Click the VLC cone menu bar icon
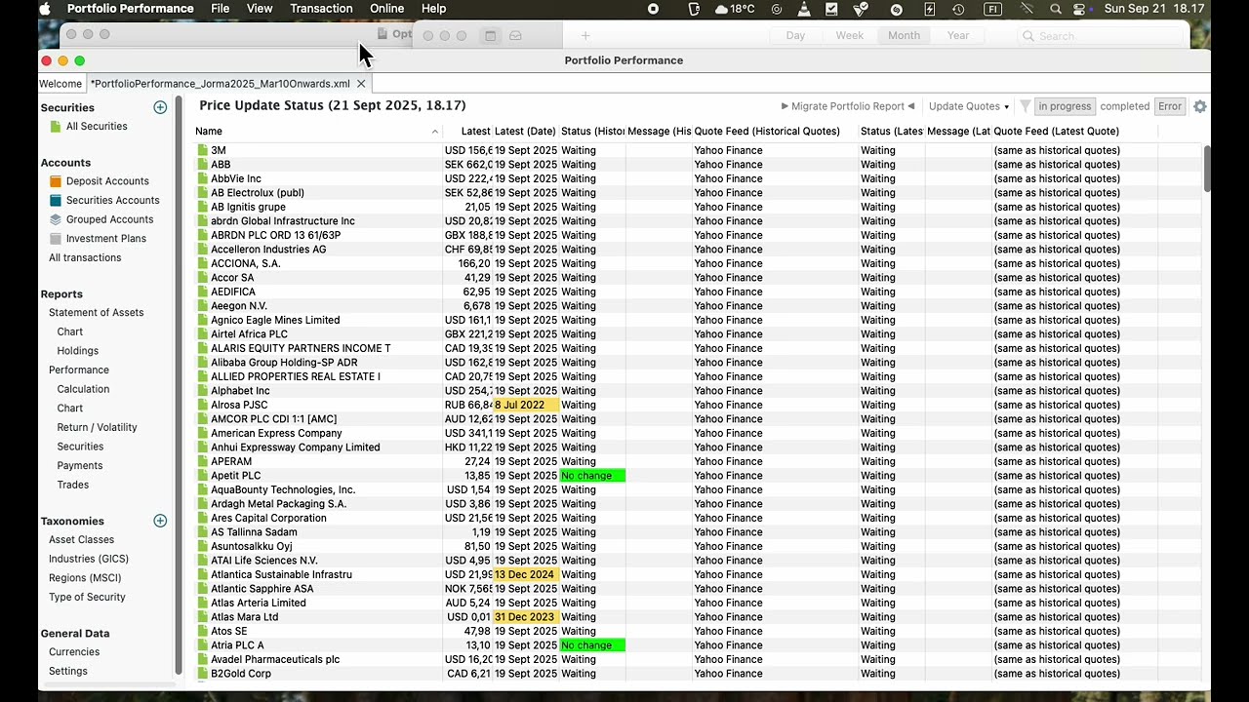Image resolution: width=1249 pixels, height=702 pixels. [804, 9]
